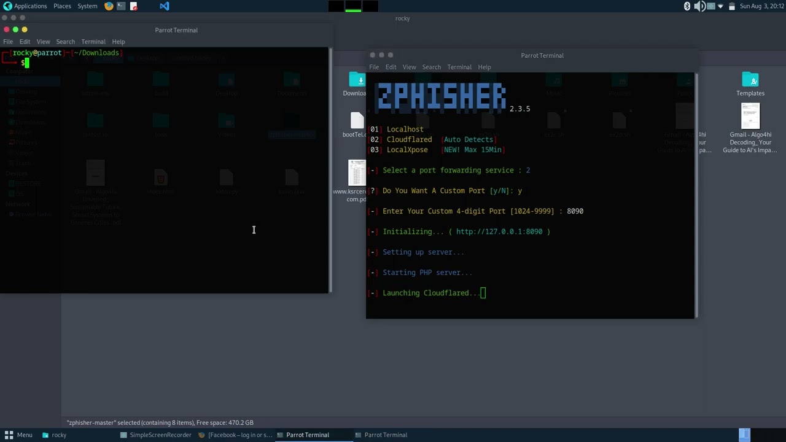Screen dimensions: 786x442
Task: Open Search menu in ZPhisher terminal
Action: pyautogui.click(x=431, y=67)
